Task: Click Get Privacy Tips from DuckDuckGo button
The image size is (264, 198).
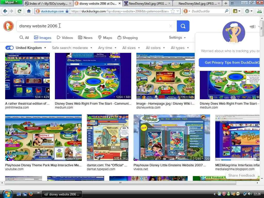Action: (229, 62)
